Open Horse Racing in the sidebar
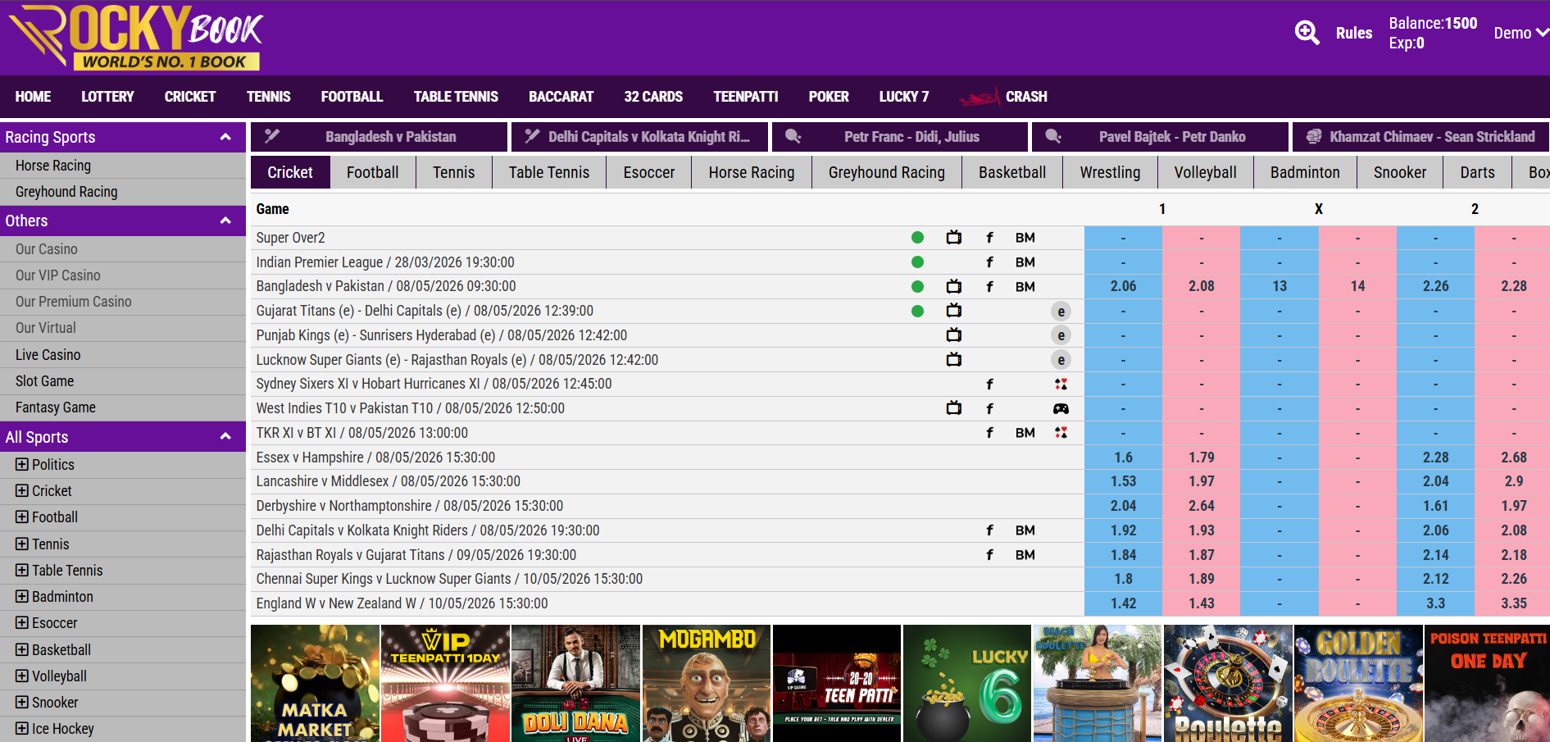Screen dimensions: 1550x742 (x=123, y=166)
